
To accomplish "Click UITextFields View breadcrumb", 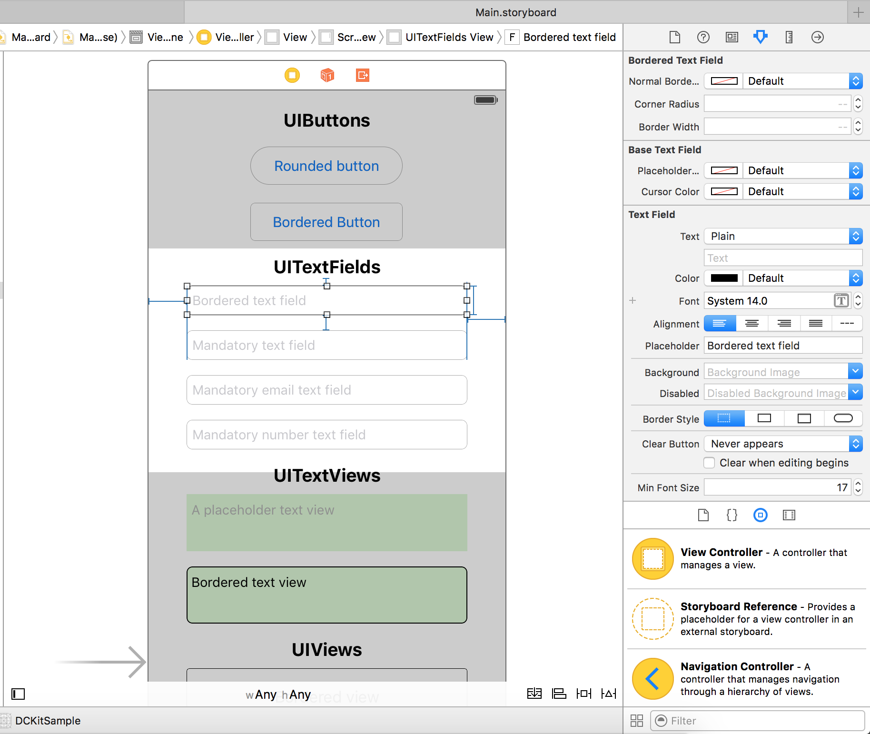I will coord(441,37).
